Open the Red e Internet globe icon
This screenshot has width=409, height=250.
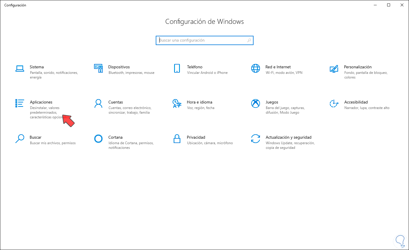click(x=256, y=68)
